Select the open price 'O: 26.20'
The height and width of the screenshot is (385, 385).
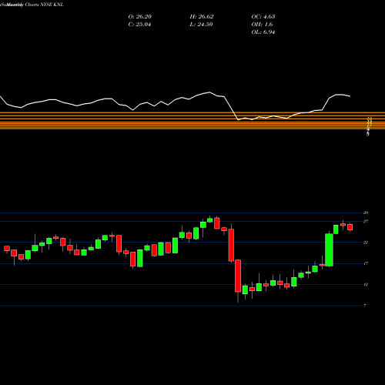coord(140,16)
